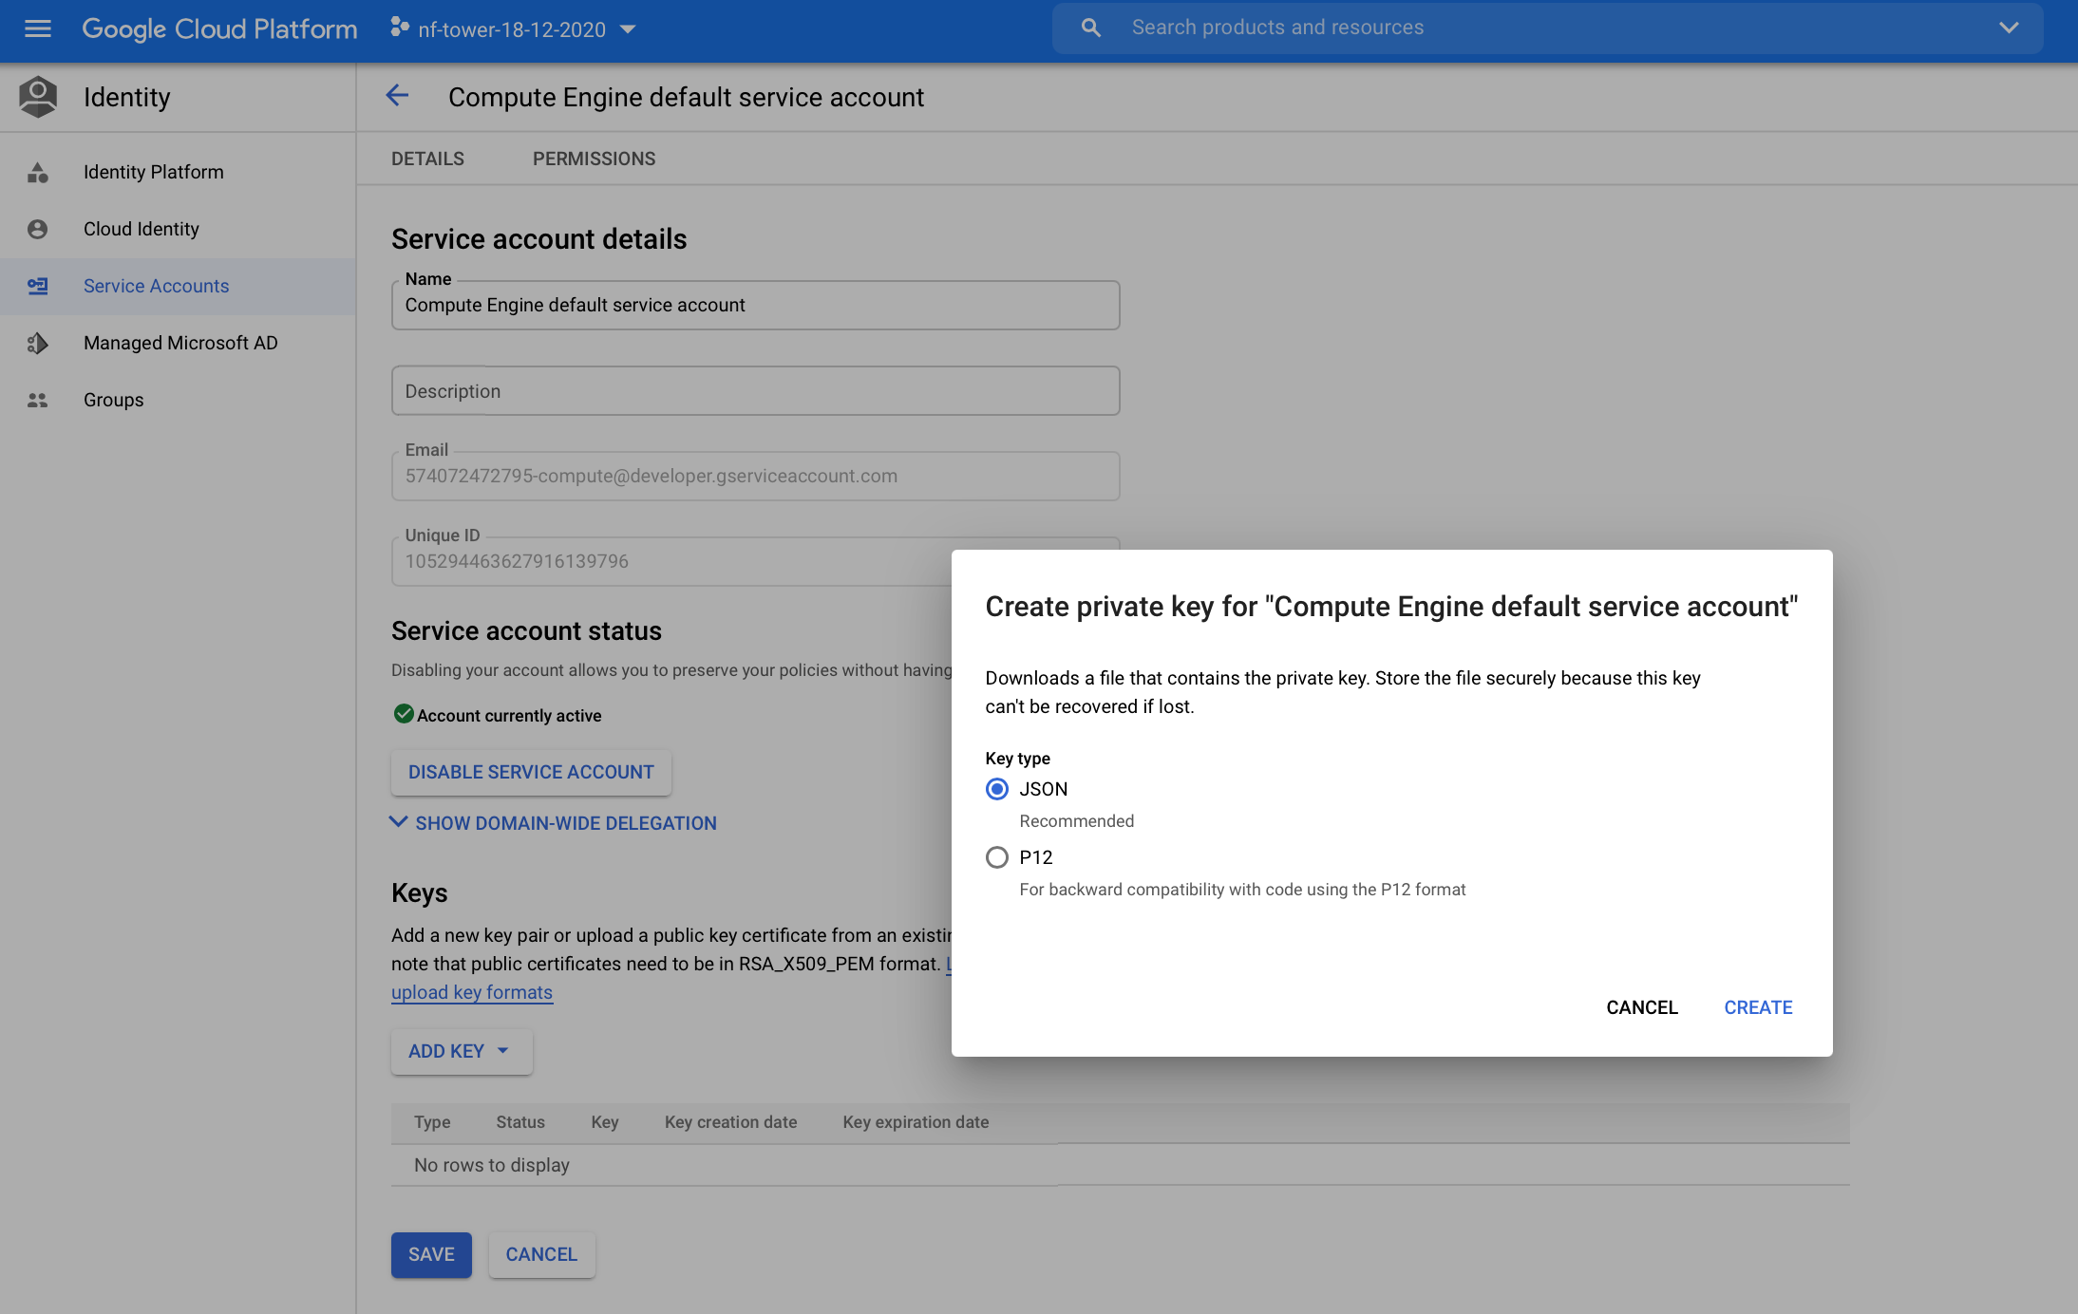Viewport: 2078px width, 1314px height.
Task: Click the Key column header
Action: (x=604, y=1122)
